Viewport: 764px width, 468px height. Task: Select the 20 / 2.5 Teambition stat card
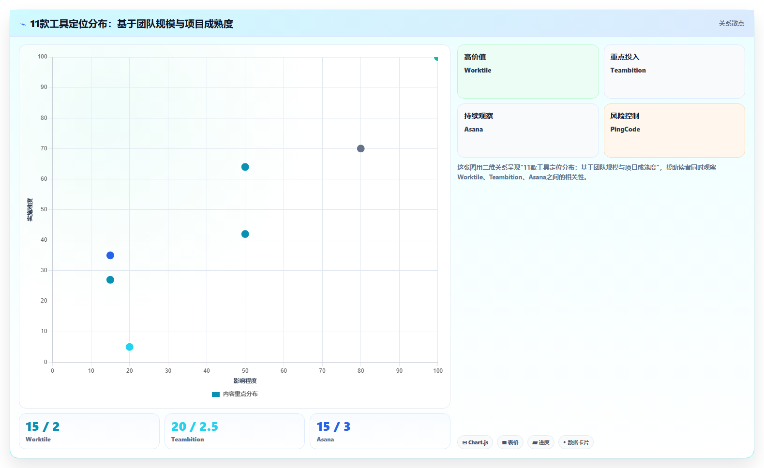point(235,431)
